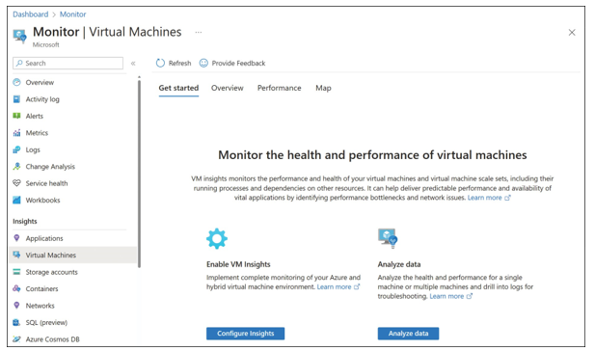Click the Workbooks icon
595x351 pixels.
16,200
